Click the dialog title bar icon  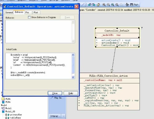(x=5, y=7)
